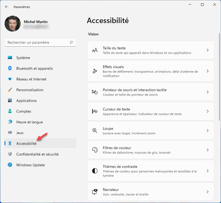
Task: Click the Windows Update icon
Action: 10,165
